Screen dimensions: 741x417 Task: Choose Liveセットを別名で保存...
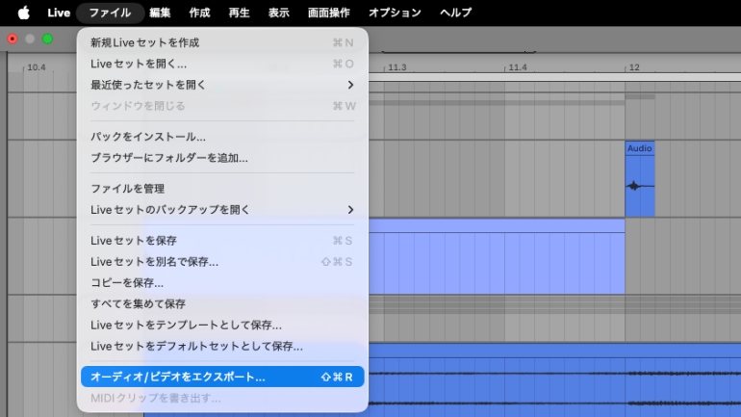click(222, 261)
